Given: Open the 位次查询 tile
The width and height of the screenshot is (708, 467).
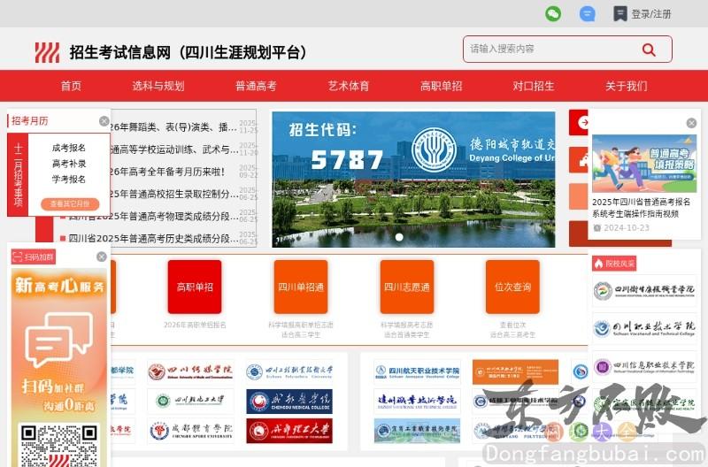Looking at the screenshot, I should pos(512,287).
